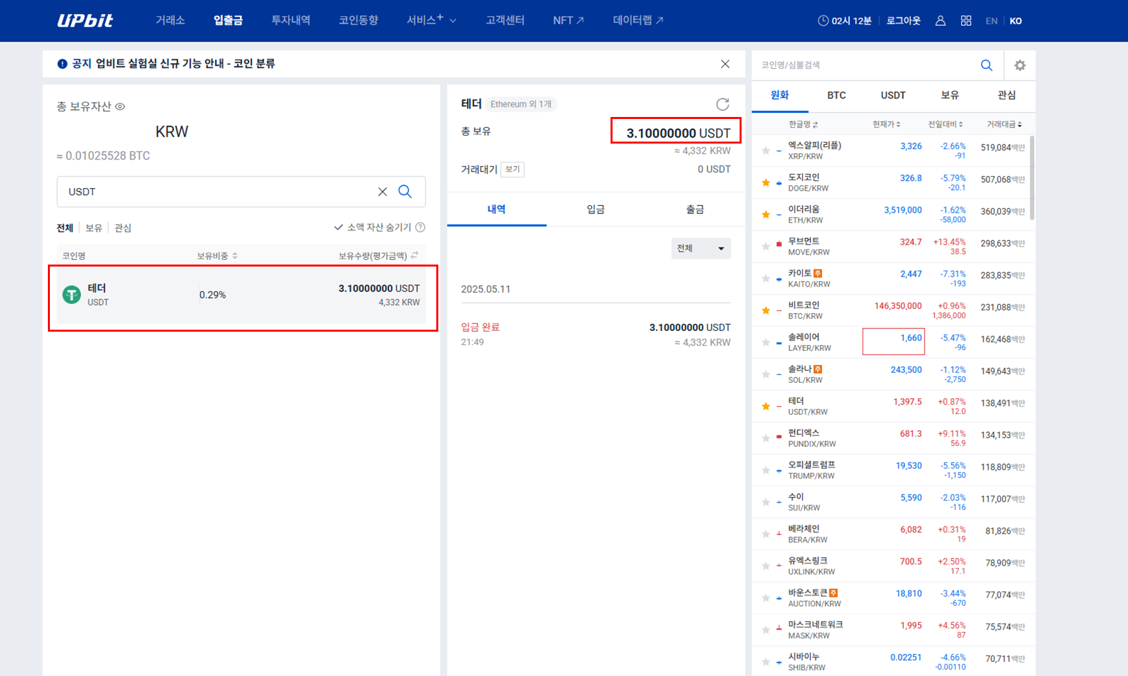The width and height of the screenshot is (1128, 676).
Task: Sort market list by 거래대금
Action: [x=1004, y=124]
